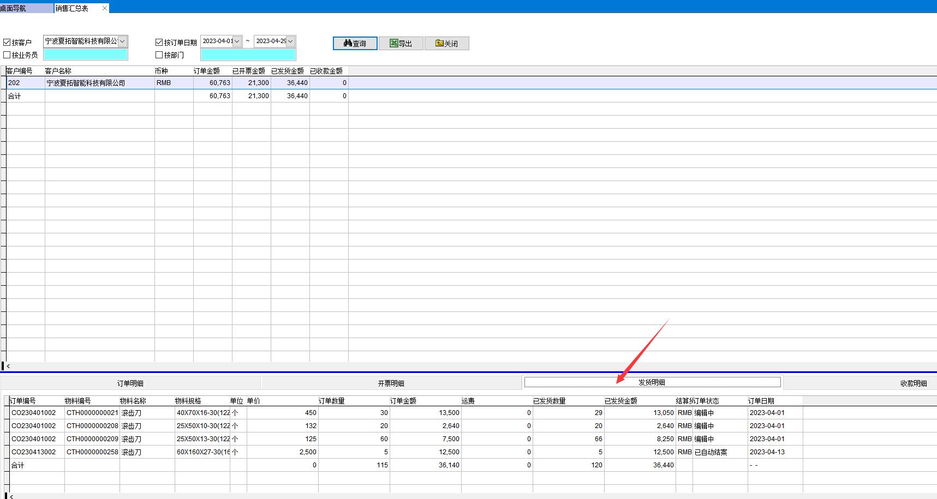The width and height of the screenshot is (937, 499).
Task: Click the Excel 导出 export button
Action: click(x=401, y=44)
